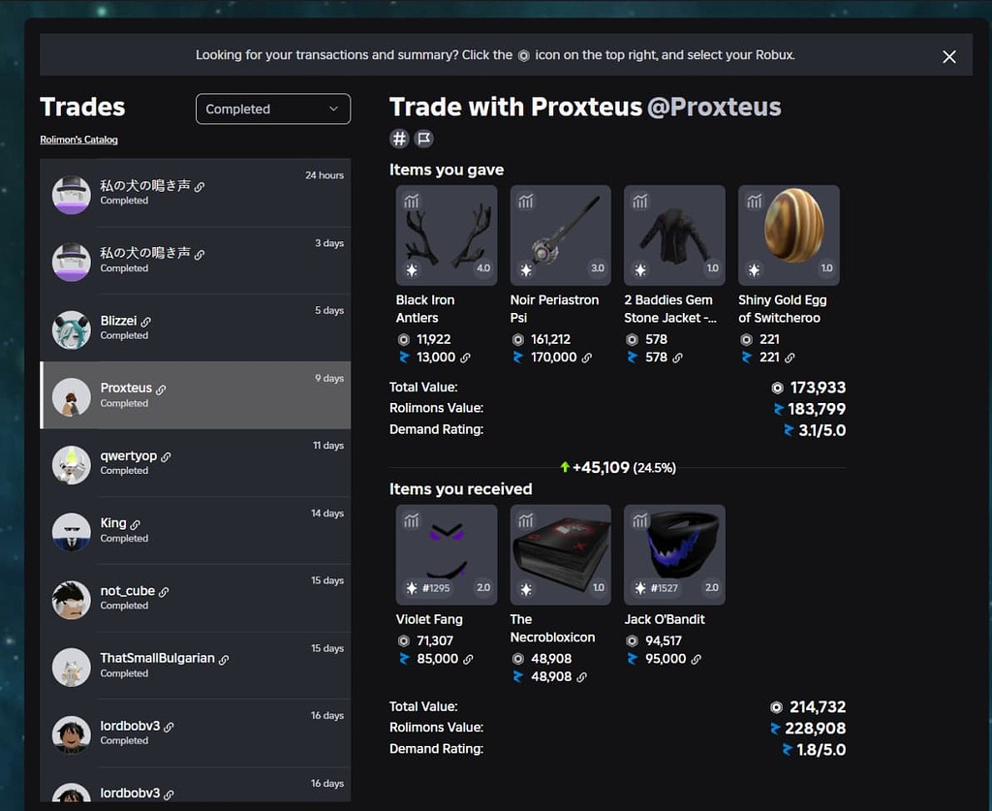Screen dimensions: 992x811
Task: Click the hashtag icon under the trade title
Action: coord(399,139)
